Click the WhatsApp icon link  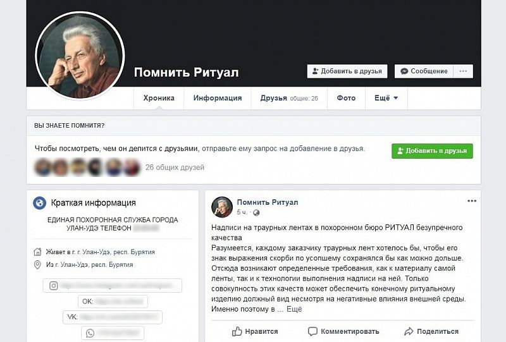(x=90, y=333)
